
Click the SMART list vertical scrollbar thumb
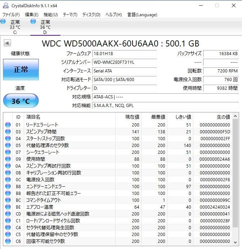click(235, 173)
